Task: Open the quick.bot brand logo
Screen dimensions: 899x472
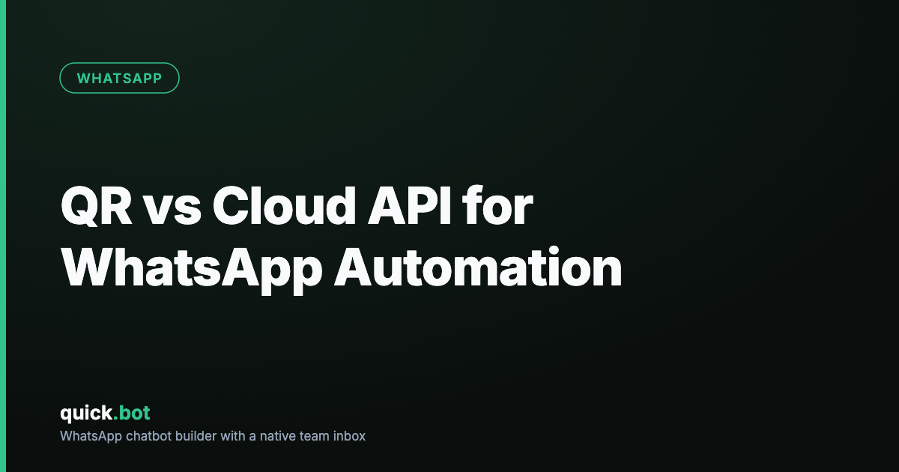Action: [106, 413]
